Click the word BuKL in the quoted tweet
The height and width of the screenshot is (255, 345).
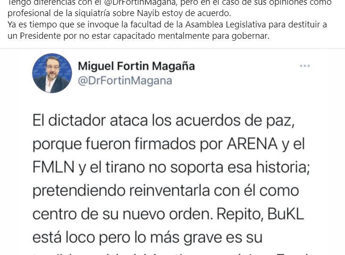[286, 214]
